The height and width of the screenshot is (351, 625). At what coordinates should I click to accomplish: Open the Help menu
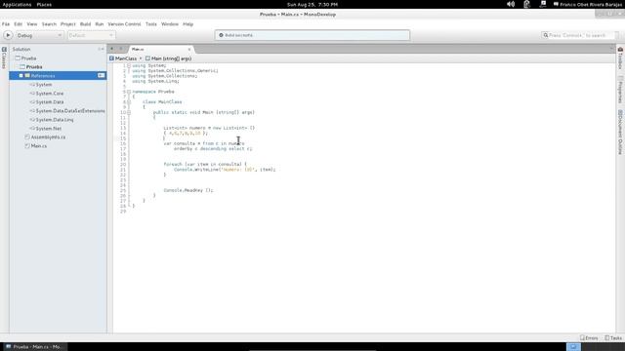coord(188,24)
